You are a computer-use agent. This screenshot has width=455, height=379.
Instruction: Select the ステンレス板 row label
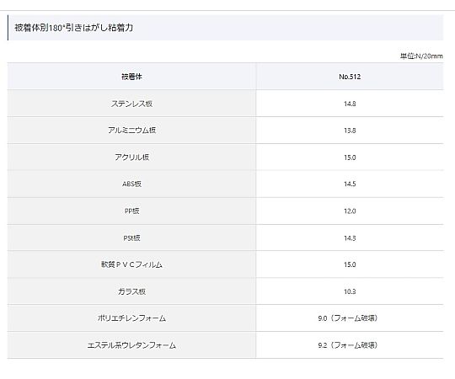click(131, 104)
